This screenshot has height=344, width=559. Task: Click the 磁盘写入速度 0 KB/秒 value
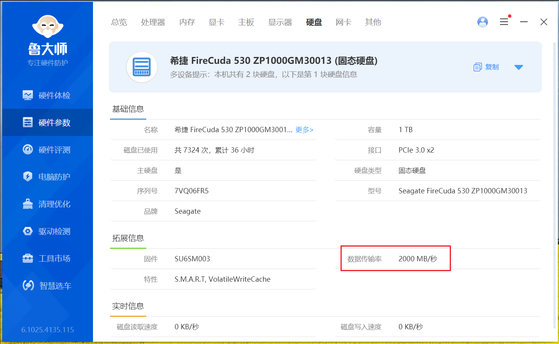click(x=410, y=327)
